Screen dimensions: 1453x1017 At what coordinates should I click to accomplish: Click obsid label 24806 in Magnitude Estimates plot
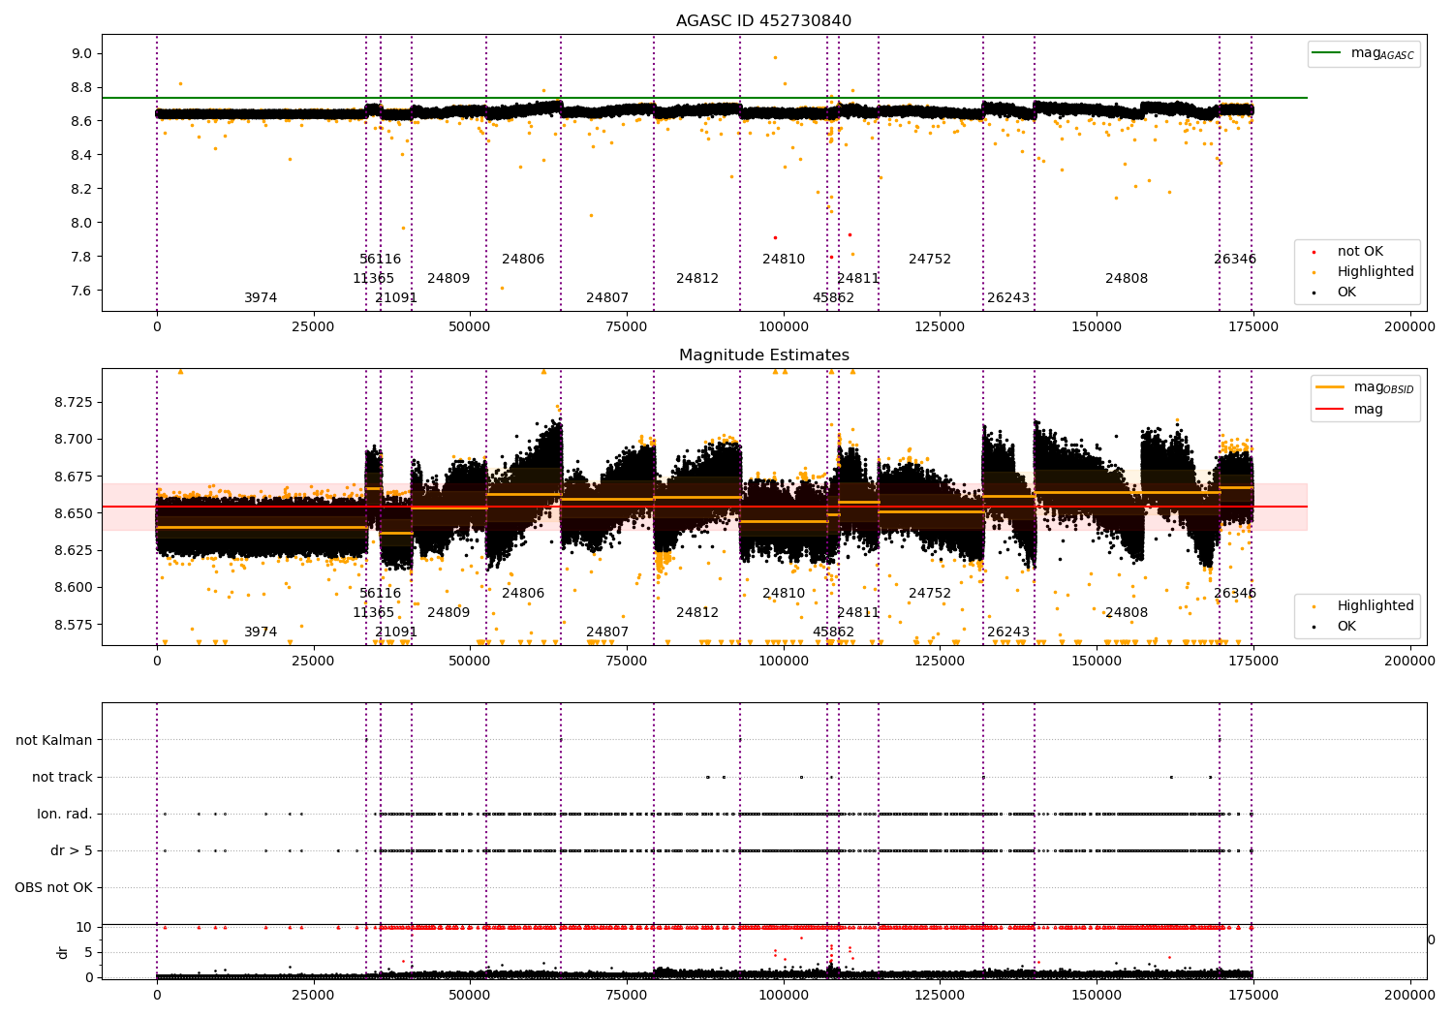point(523,594)
